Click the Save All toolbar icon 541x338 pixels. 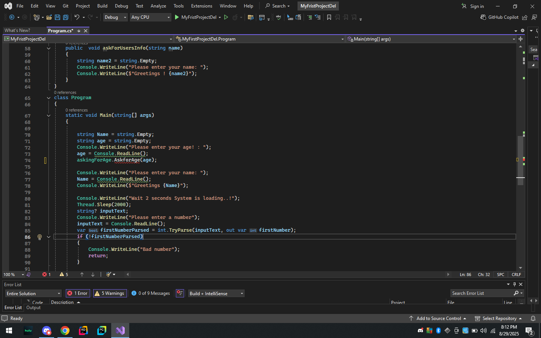pos(66,17)
